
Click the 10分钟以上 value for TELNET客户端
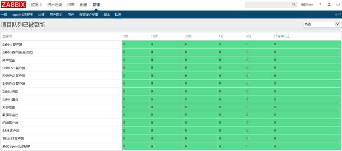275,139
